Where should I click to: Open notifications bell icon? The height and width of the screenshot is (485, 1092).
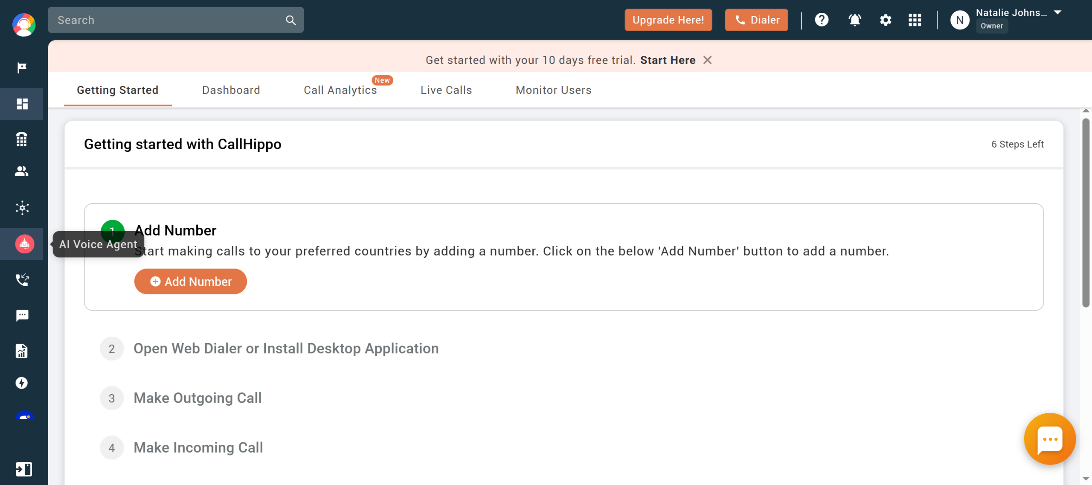tap(854, 20)
